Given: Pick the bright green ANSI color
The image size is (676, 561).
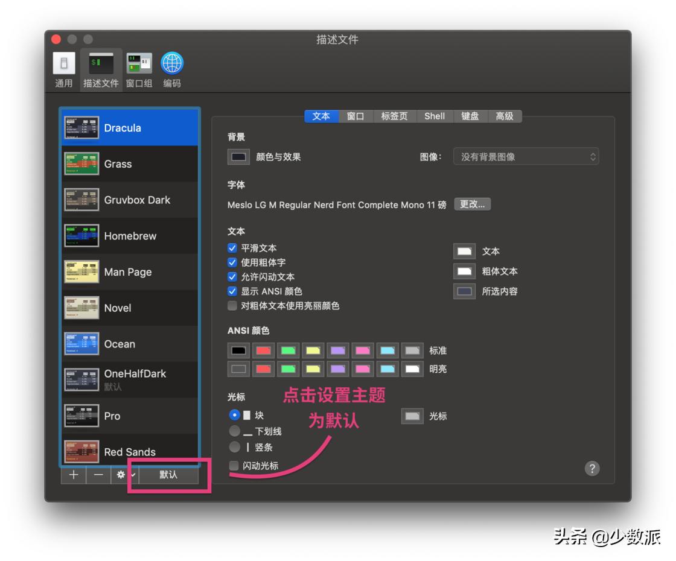Looking at the screenshot, I should click(x=289, y=369).
